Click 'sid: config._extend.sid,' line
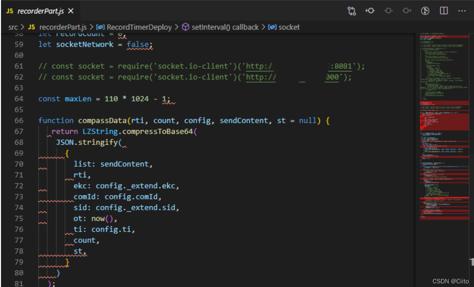 126,207
